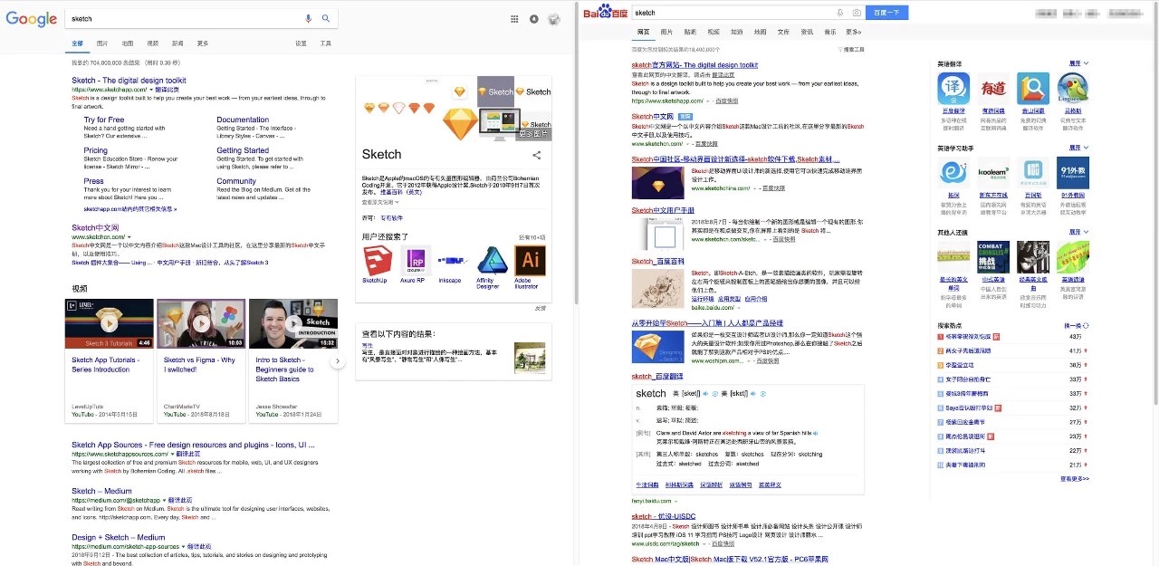
Task: Open Baidu 搜索工具 filter
Action: [x=849, y=50]
